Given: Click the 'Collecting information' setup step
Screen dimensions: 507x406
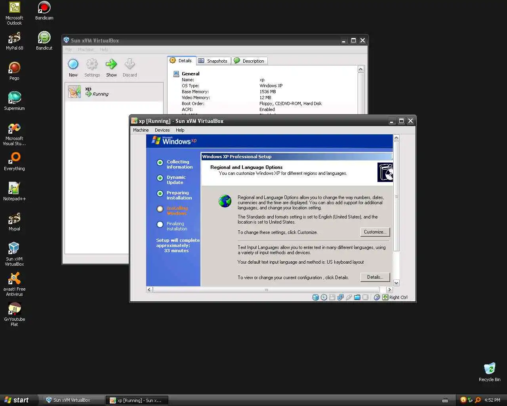Looking at the screenshot, I should click(x=175, y=164).
